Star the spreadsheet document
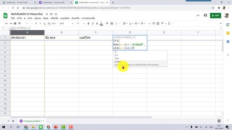 (x=47, y=14)
